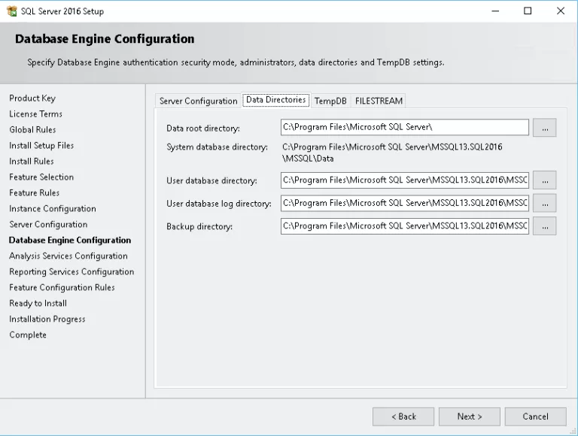Click the System database directory path text
The height and width of the screenshot is (436, 578).
coord(392,153)
